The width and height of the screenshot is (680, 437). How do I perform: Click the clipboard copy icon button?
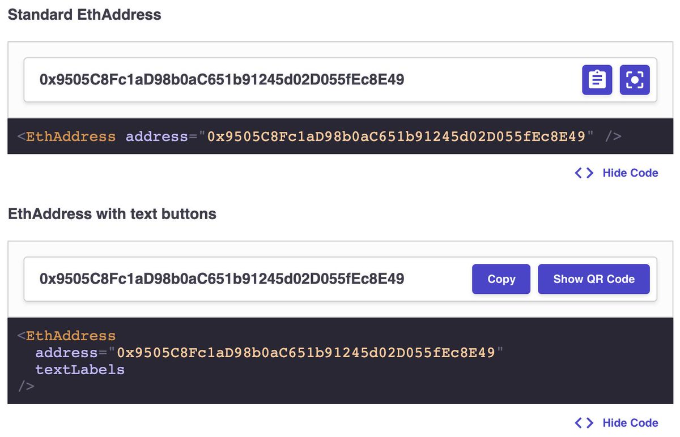click(x=597, y=80)
